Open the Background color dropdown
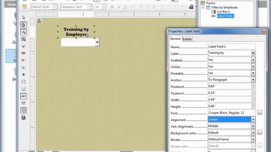This screenshot has width=271, height=152. point(253,133)
